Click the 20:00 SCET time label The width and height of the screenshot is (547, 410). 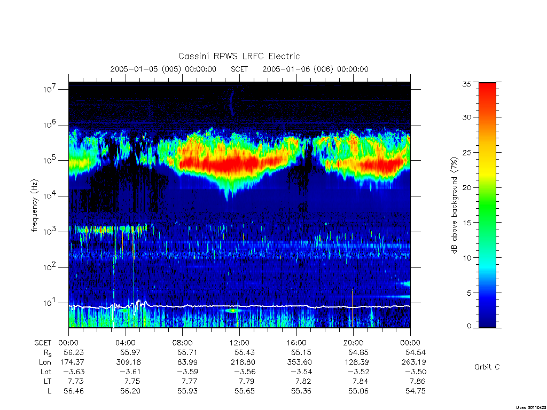pos(354,343)
